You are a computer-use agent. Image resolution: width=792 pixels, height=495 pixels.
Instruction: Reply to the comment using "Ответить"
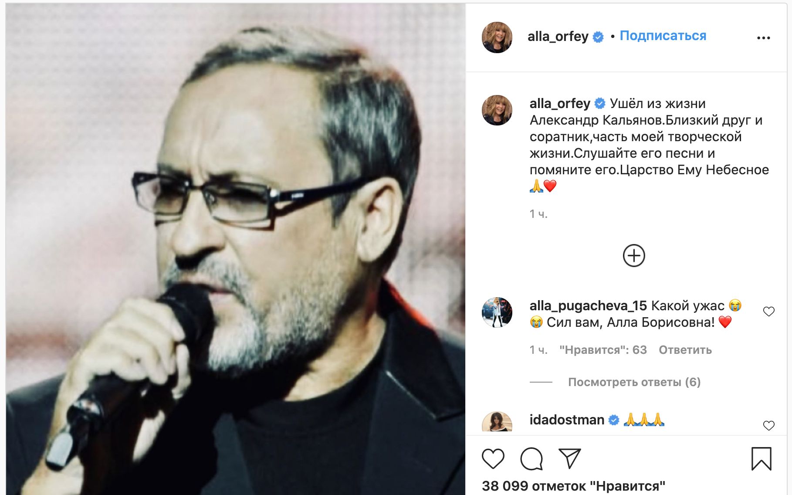coord(685,350)
